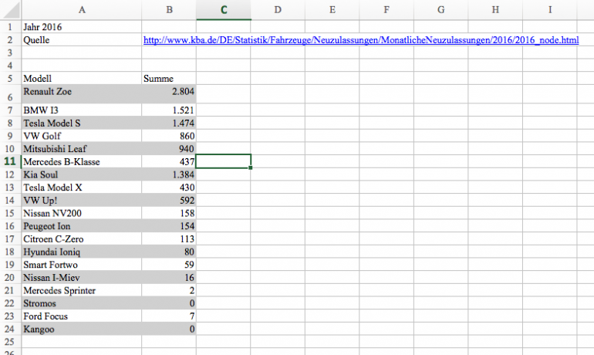Select column F header
Viewport: 594px width, 355px height.
pos(386,10)
